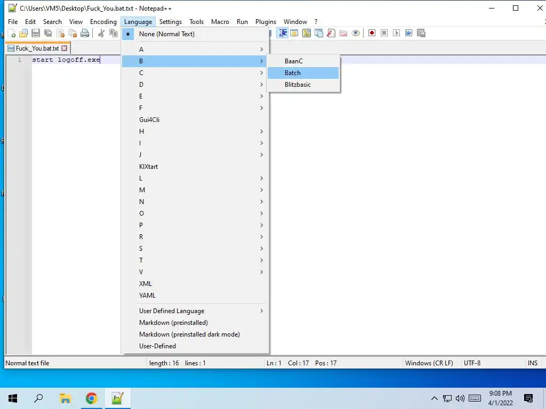This screenshot has width=546, height=409.
Task: Select None (Normal Text) language option
Action: pos(195,34)
